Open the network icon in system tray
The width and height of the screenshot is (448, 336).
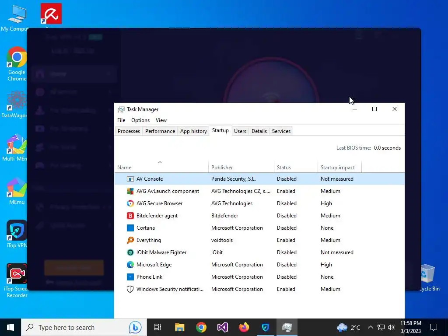381,327
